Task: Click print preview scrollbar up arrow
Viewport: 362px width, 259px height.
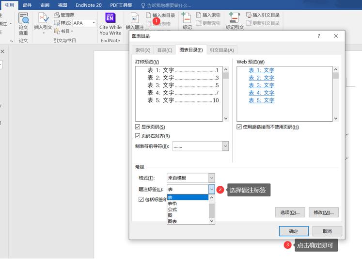Action: [x=226, y=69]
